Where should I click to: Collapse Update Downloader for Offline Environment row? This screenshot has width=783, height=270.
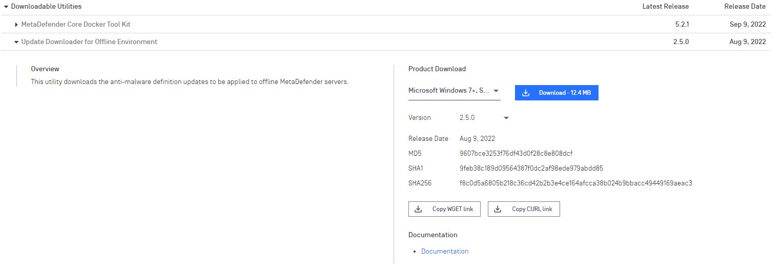tap(16, 42)
